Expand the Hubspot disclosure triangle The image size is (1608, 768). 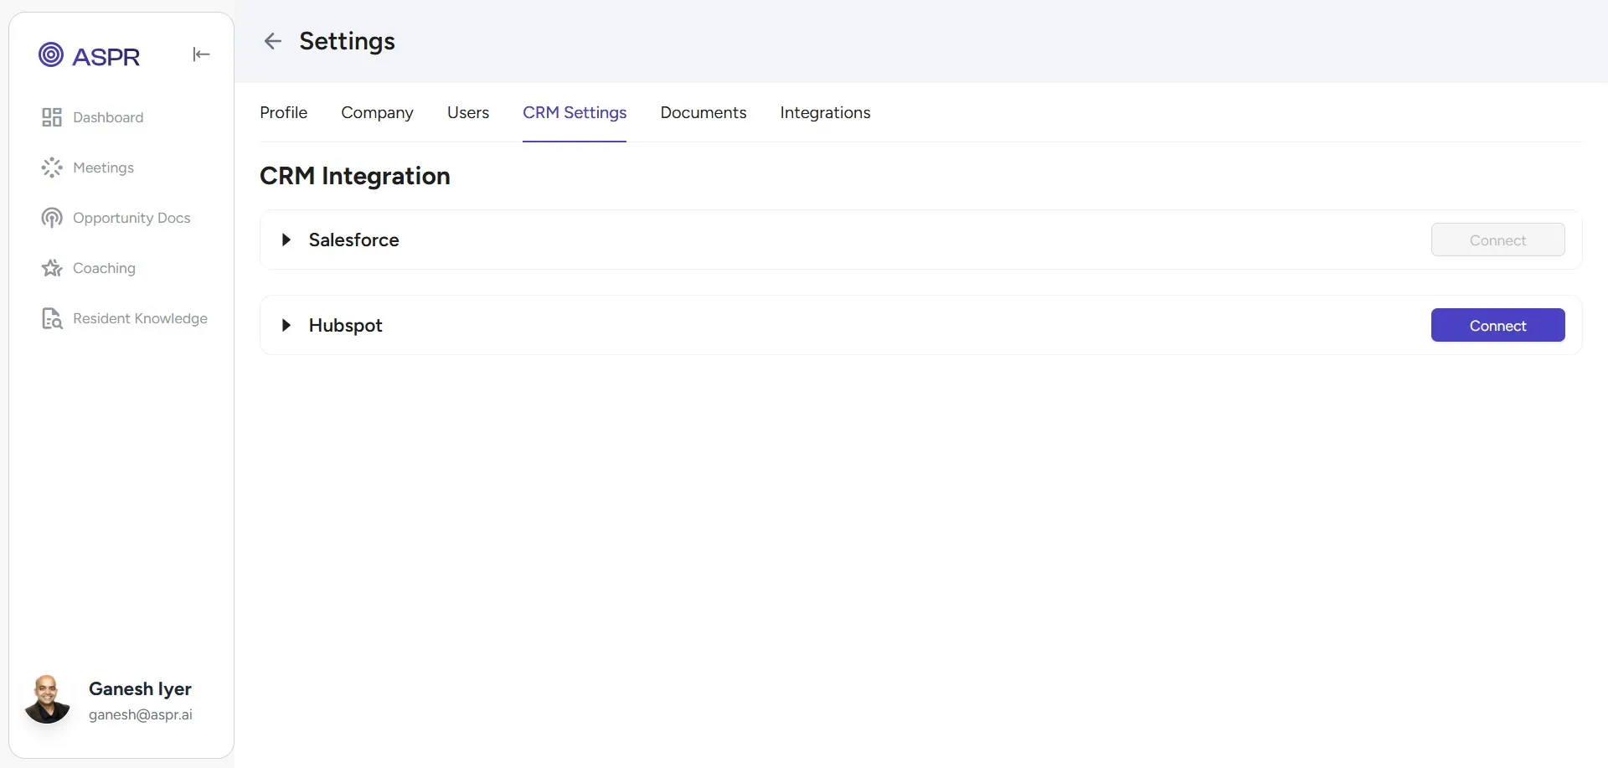(286, 326)
